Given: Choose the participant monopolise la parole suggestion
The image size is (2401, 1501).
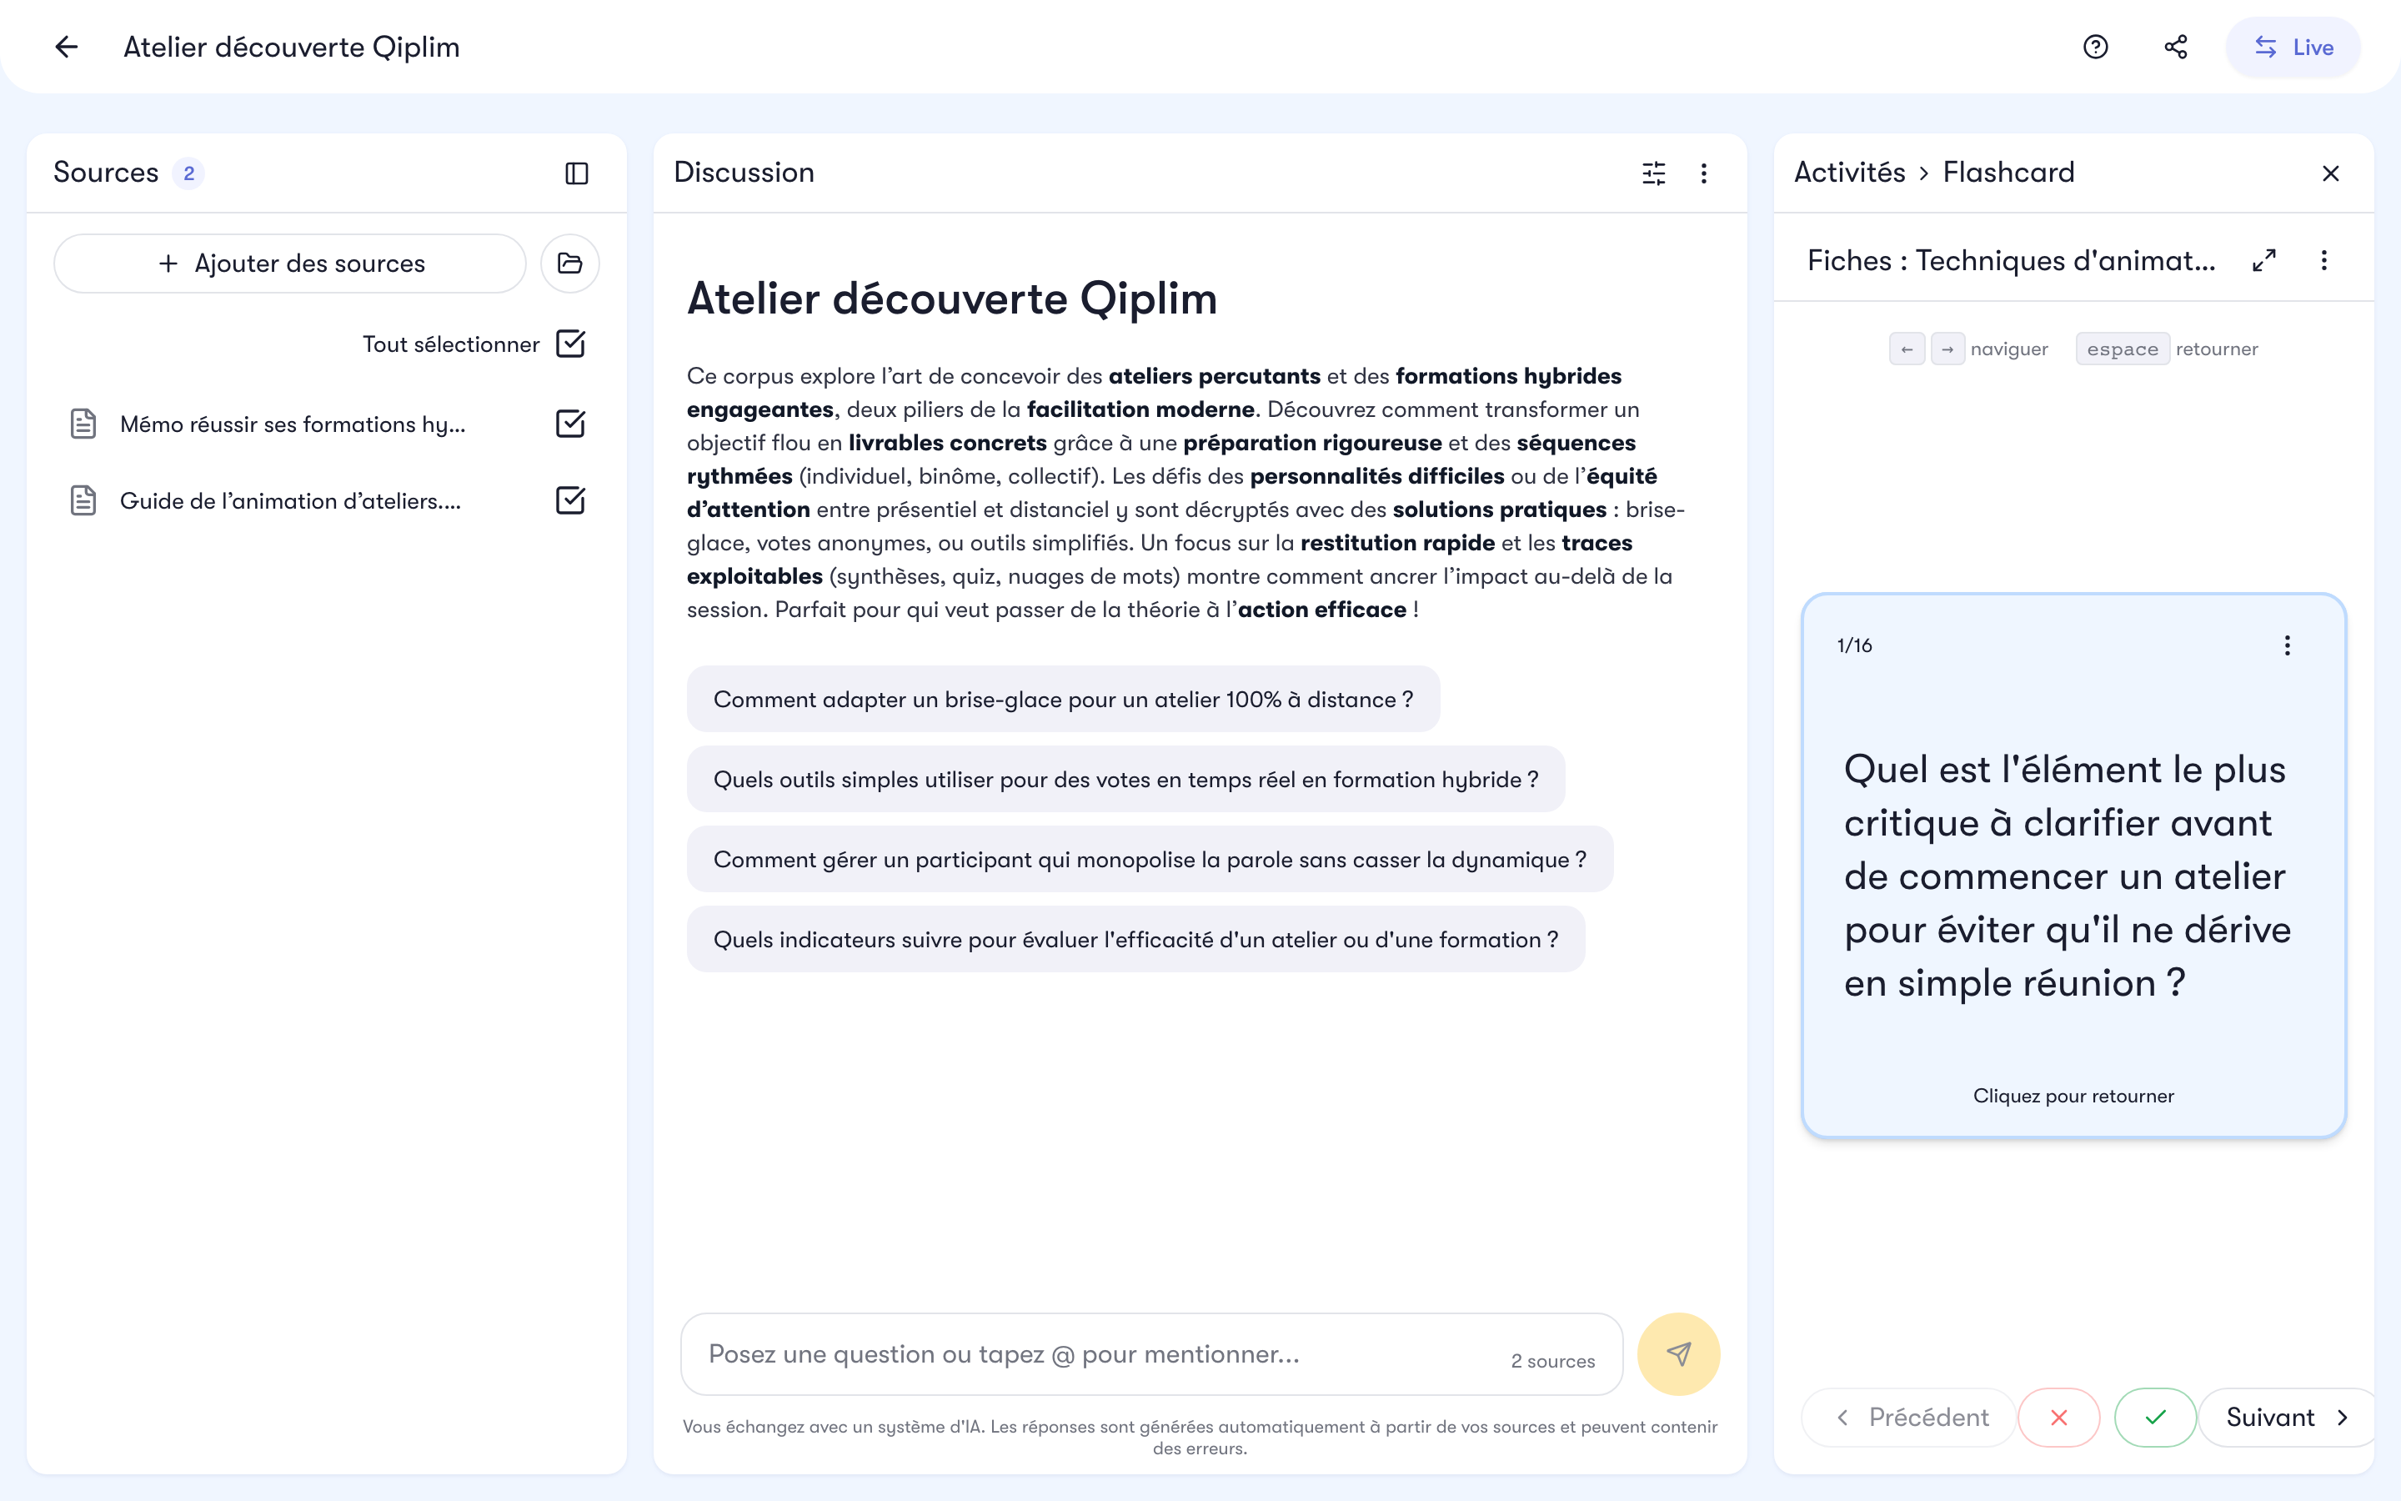Looking at the screenshot, I should click(1149, 860).
